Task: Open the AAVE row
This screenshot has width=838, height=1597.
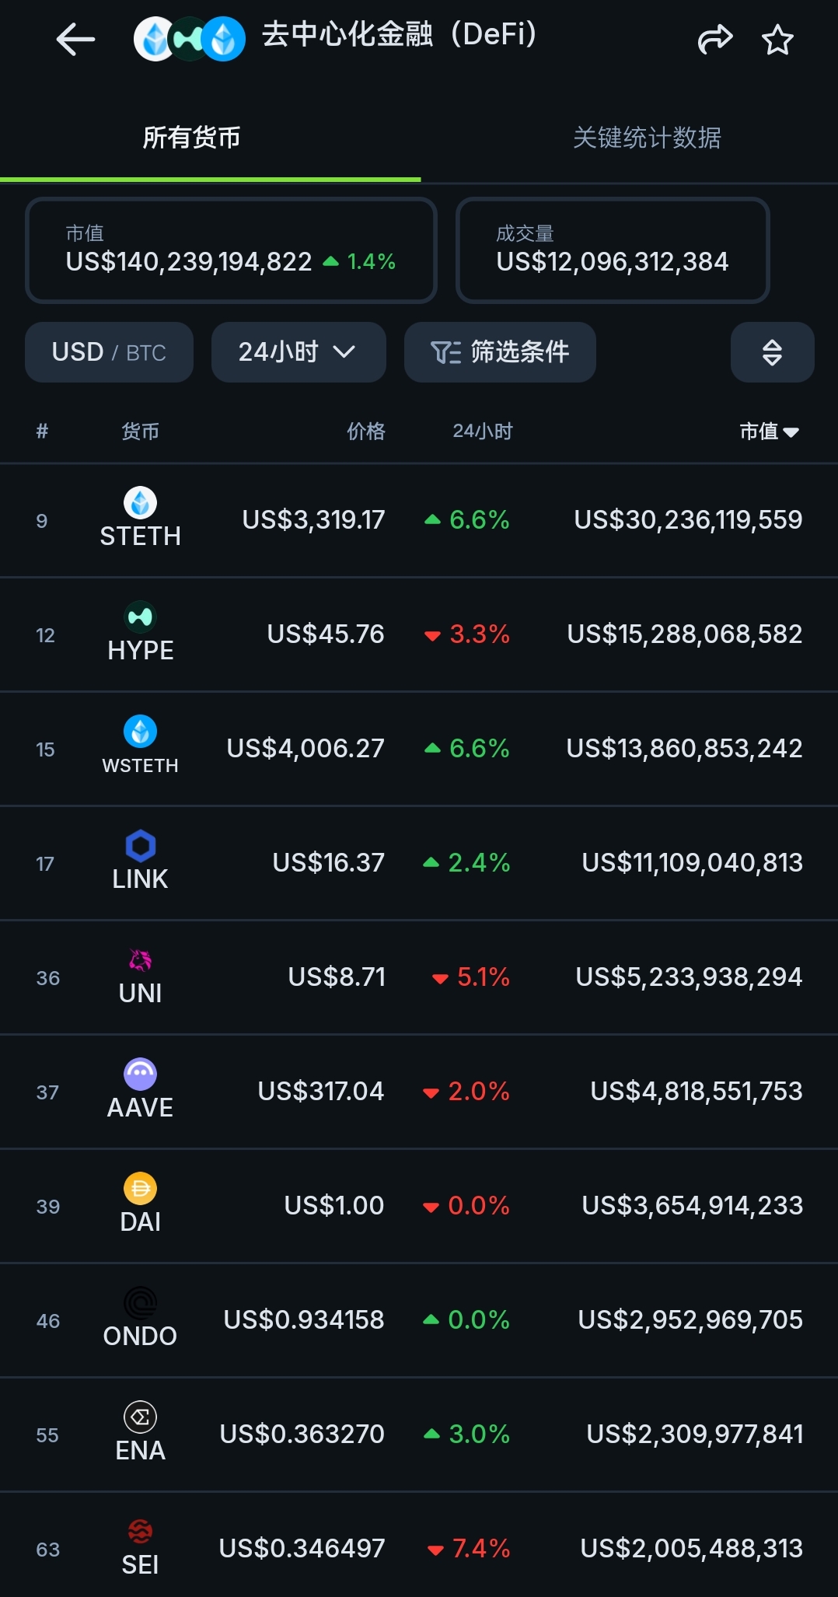Action: (419, 1092)
